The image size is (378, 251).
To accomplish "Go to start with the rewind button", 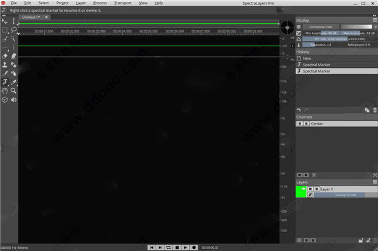I will 152,247.
